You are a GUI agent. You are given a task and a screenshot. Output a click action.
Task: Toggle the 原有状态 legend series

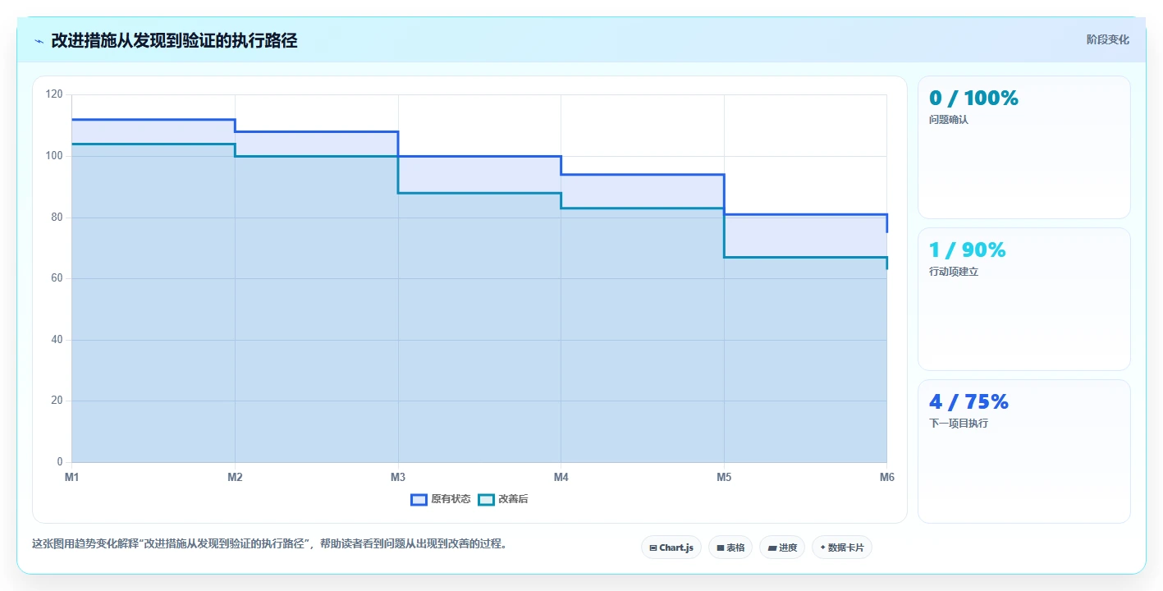pos(441,499)
